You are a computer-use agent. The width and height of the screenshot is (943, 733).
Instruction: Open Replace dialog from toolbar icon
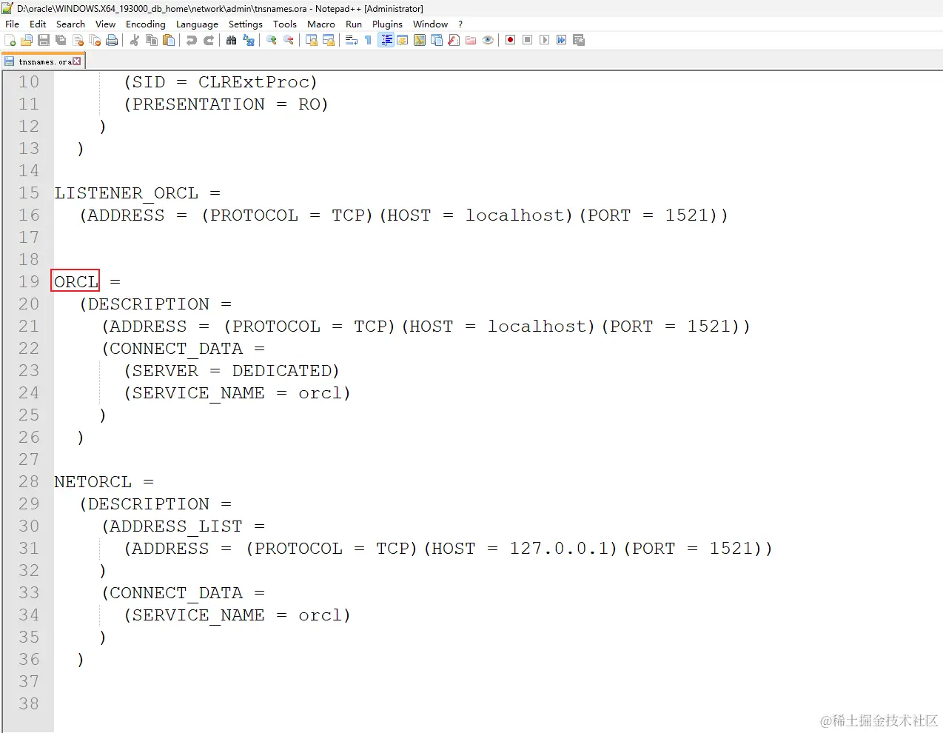click(249, 40)
